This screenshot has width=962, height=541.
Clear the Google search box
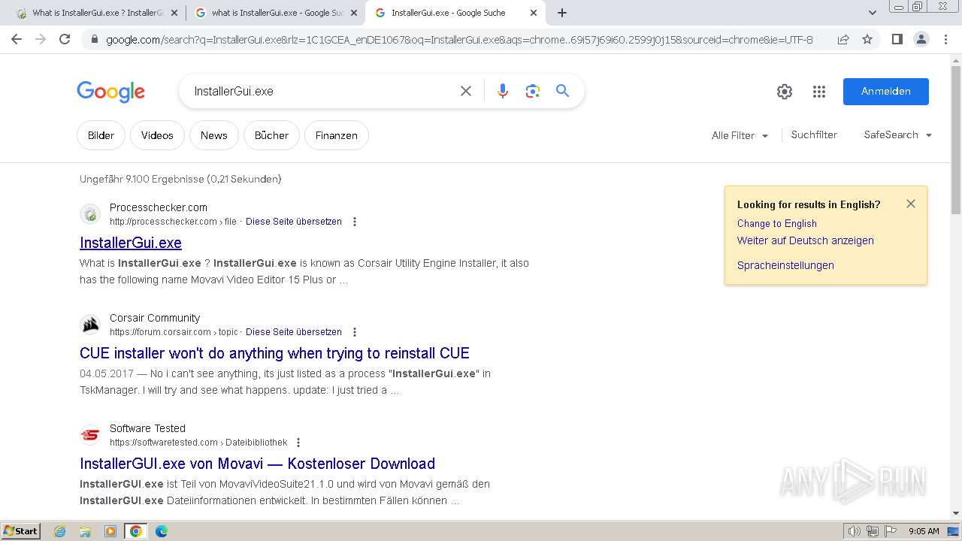pyautogui.click(x=466, y=91)
